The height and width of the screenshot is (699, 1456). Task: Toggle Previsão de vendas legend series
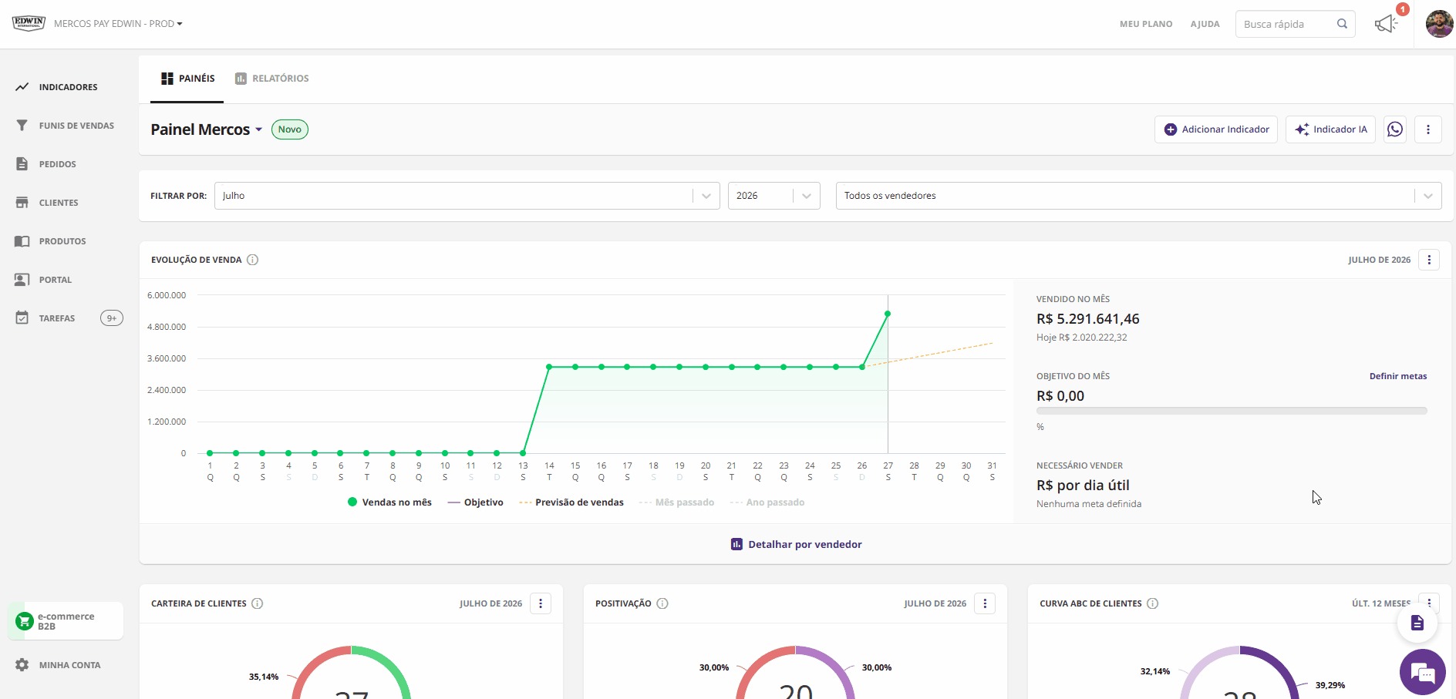coord(571,502)
